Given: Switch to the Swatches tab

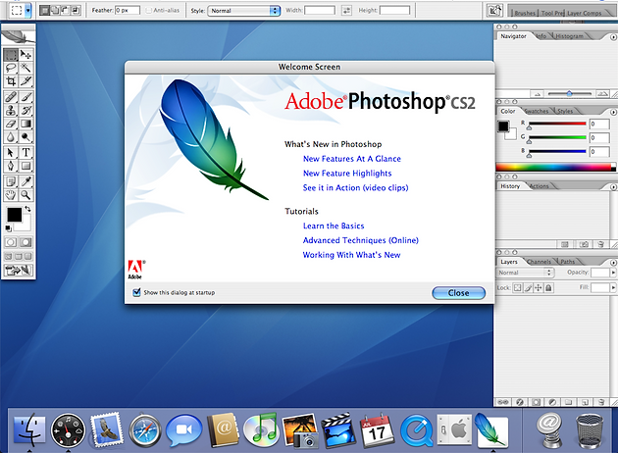Looking at the screenshot, I should point(536,112).
